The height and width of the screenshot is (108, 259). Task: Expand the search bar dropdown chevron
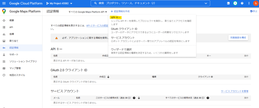(206, 3)
